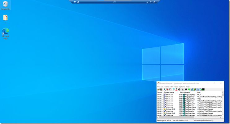Click the Process Name column header
Screen dimensions: 230x124
coord(170,92)
